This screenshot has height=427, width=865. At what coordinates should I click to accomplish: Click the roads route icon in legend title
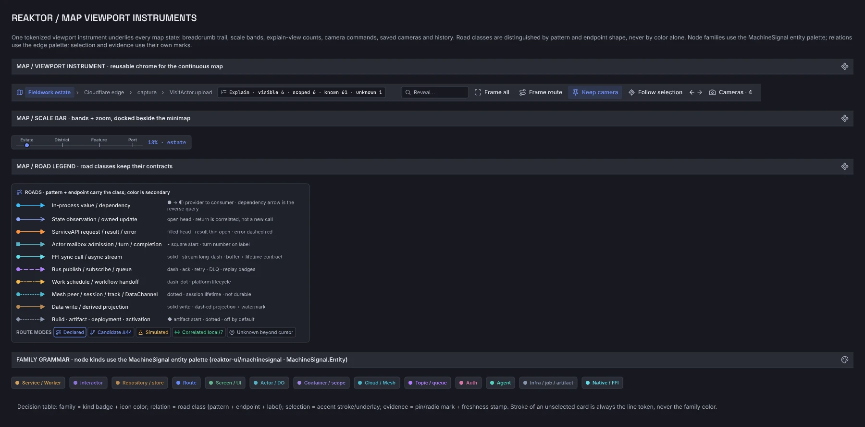19,192
